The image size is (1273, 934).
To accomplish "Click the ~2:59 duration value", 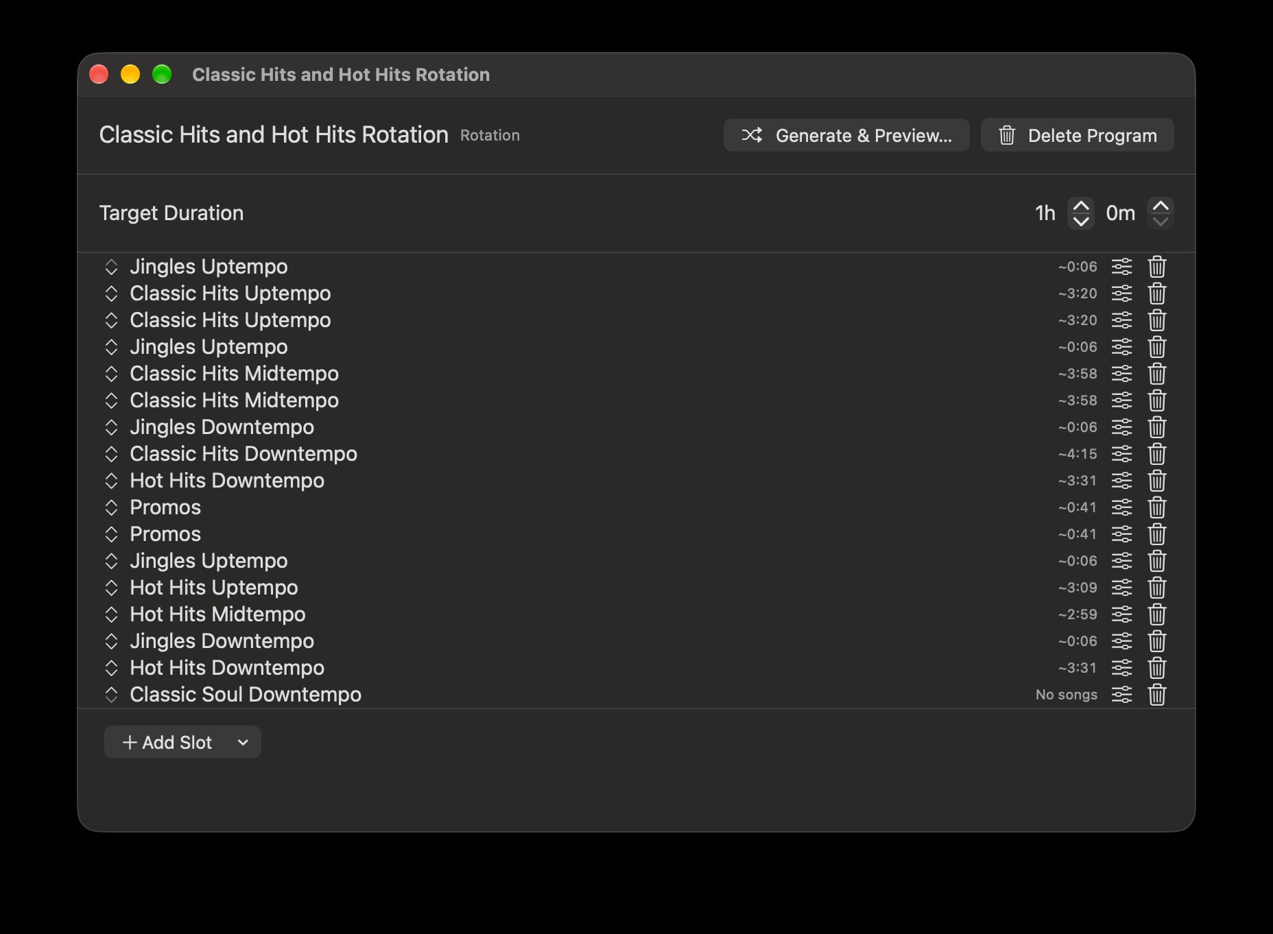I will click(x=1078, y=614).
